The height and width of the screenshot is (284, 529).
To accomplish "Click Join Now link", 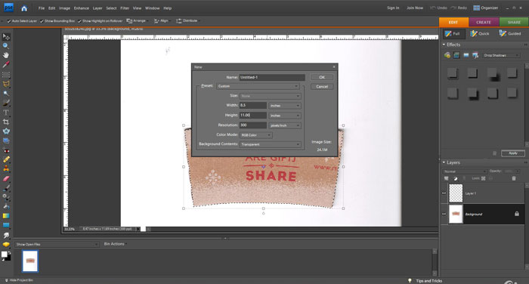I will [x=415, y=8].
